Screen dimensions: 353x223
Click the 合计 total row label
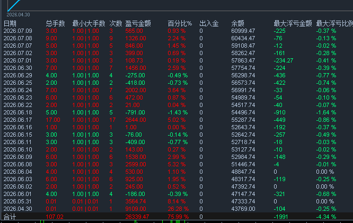(10, 217)
